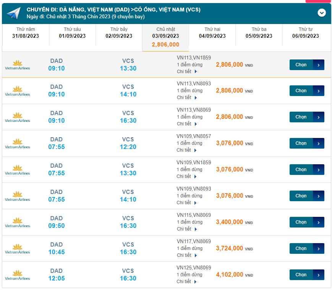Choose Thứ tư 06/09/2023 date tab

[x=305, y=33]
